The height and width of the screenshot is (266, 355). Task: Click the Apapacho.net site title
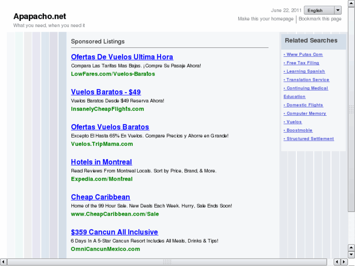[x=40, y=16]
